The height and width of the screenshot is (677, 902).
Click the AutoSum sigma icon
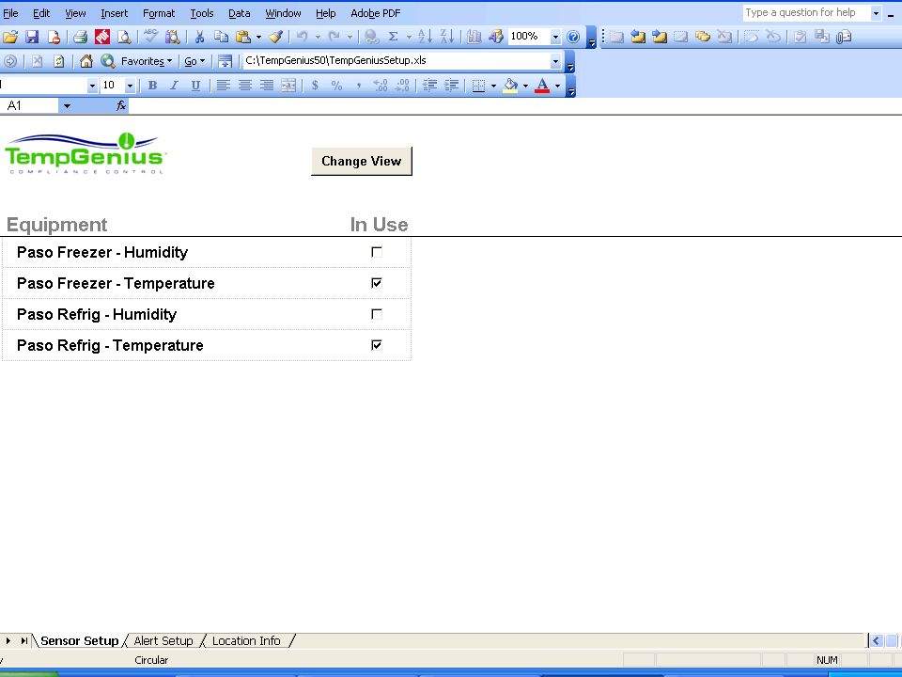pos(394,37)
